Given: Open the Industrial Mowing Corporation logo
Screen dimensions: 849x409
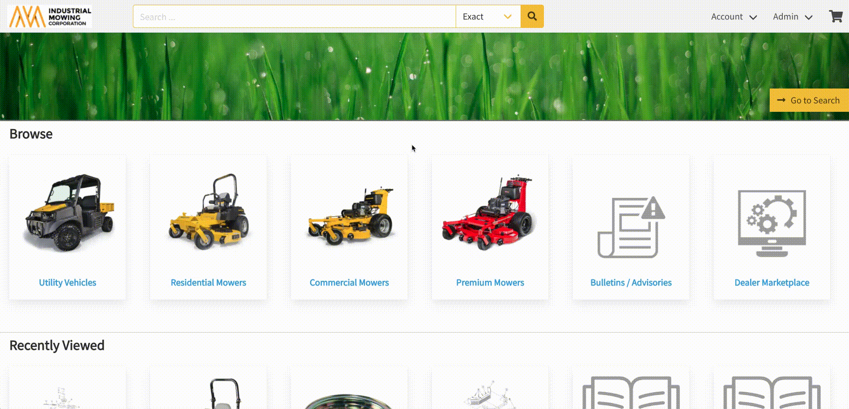Looking at the screenshot, I should (x=50, y=16).
